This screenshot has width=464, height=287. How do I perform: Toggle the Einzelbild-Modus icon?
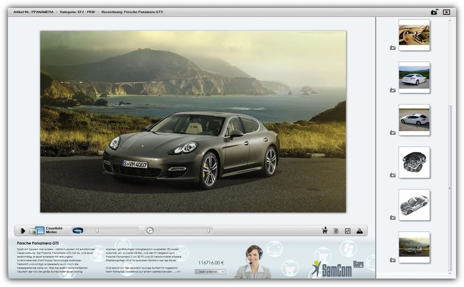tap(36, 231)
